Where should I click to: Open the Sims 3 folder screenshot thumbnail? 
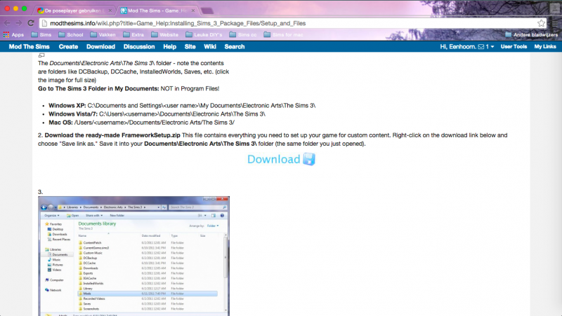click(x=133, y=256)
